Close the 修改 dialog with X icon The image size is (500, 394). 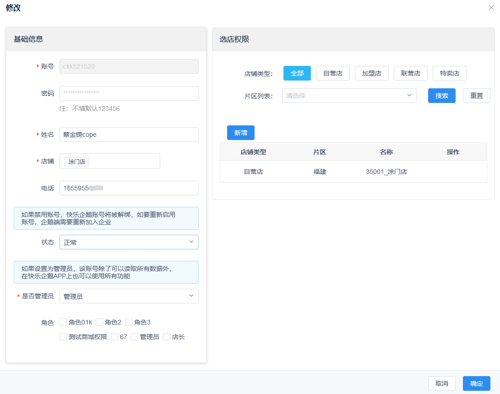point(491,8)
